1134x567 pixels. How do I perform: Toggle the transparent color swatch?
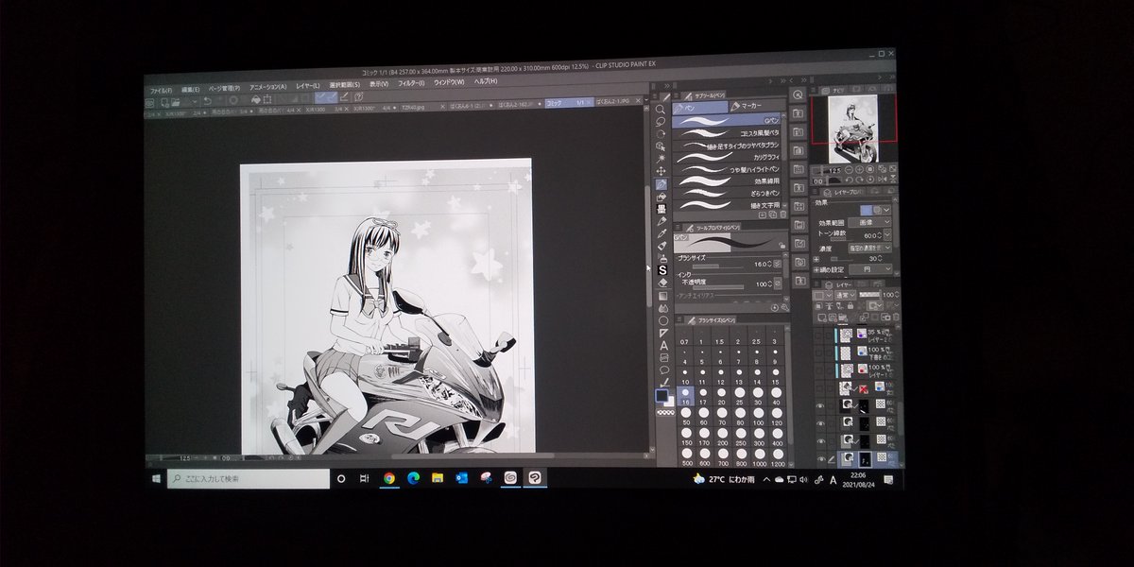665,412
